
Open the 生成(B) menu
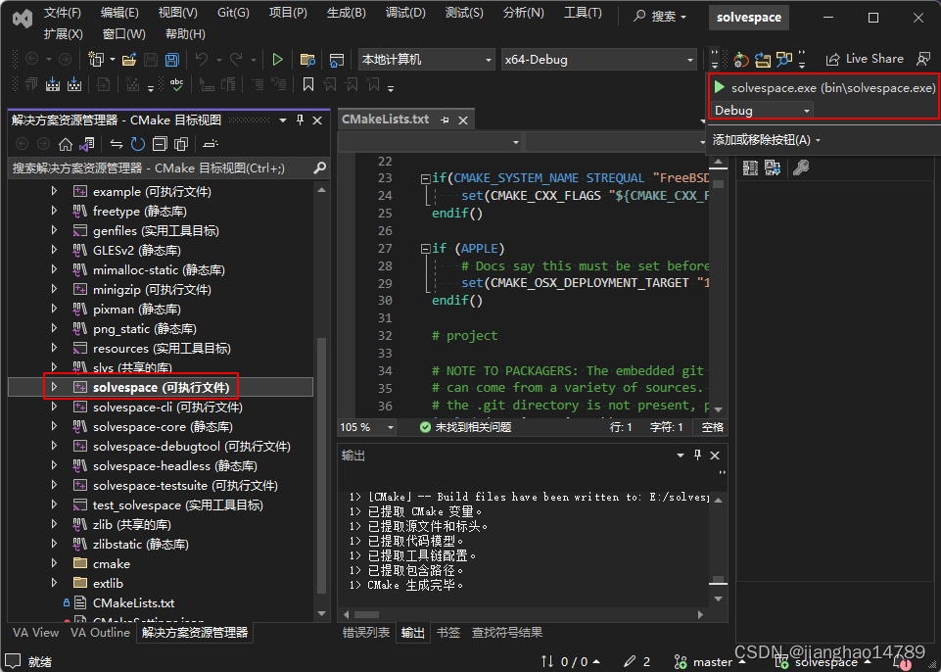pyautogui.click(x=347, y=13)
